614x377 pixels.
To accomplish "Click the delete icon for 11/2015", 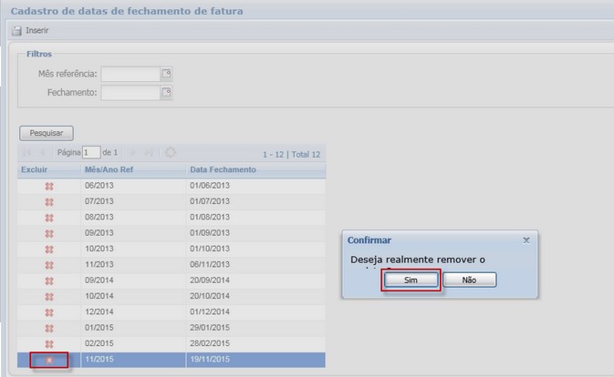I will [x=50, y=361].
